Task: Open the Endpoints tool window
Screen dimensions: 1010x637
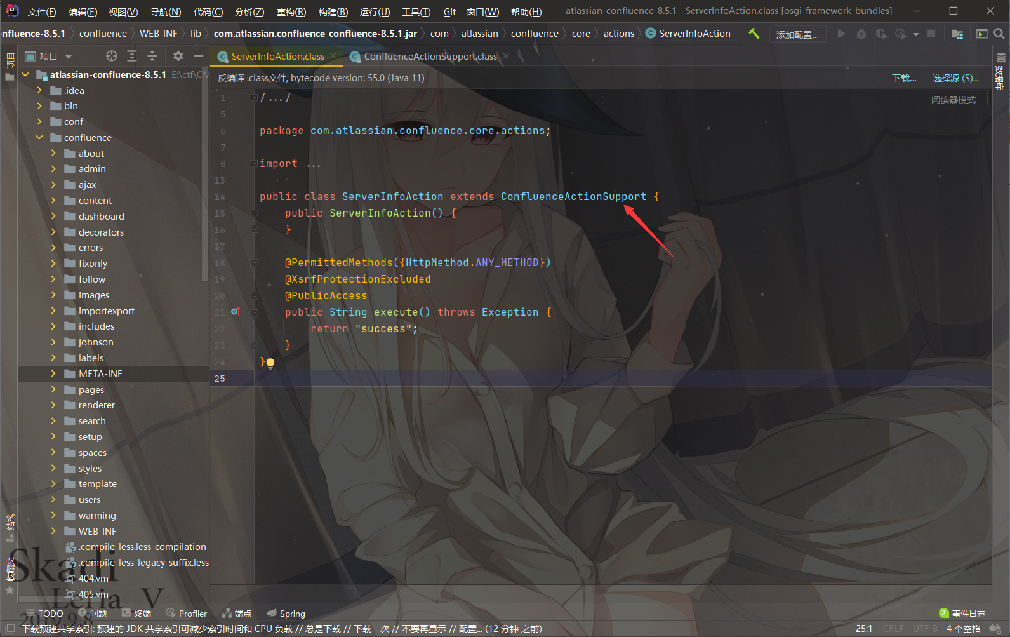Action: [237, 614]
